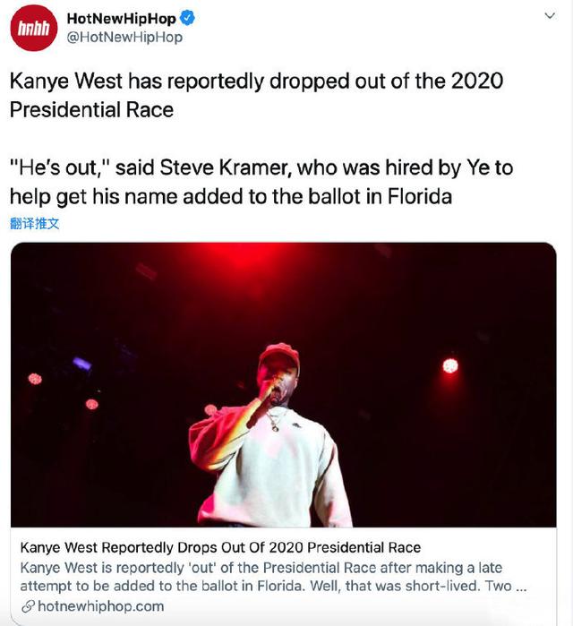Click the blue stage light in photo
The height and width of the screenshot is (626, 573).
click(81, 364)
